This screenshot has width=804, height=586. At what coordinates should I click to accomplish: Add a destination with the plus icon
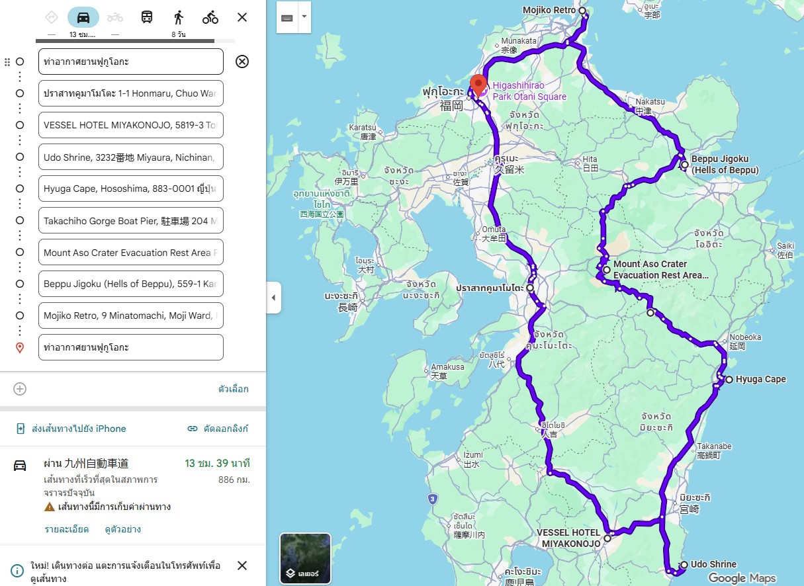tap(20, 389)
